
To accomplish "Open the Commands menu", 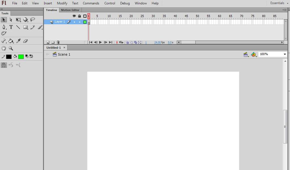I will pyautogui.click(x=91, y=3).
